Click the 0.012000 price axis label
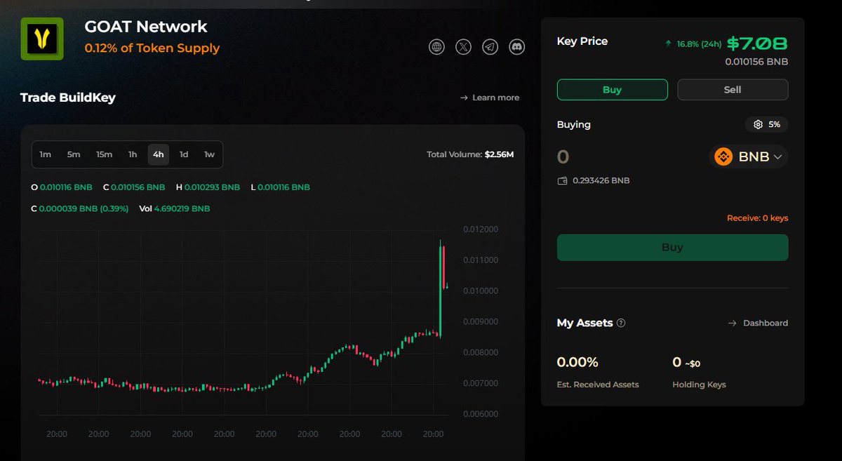This screenshot has width=842, height=461. (481, 229)
